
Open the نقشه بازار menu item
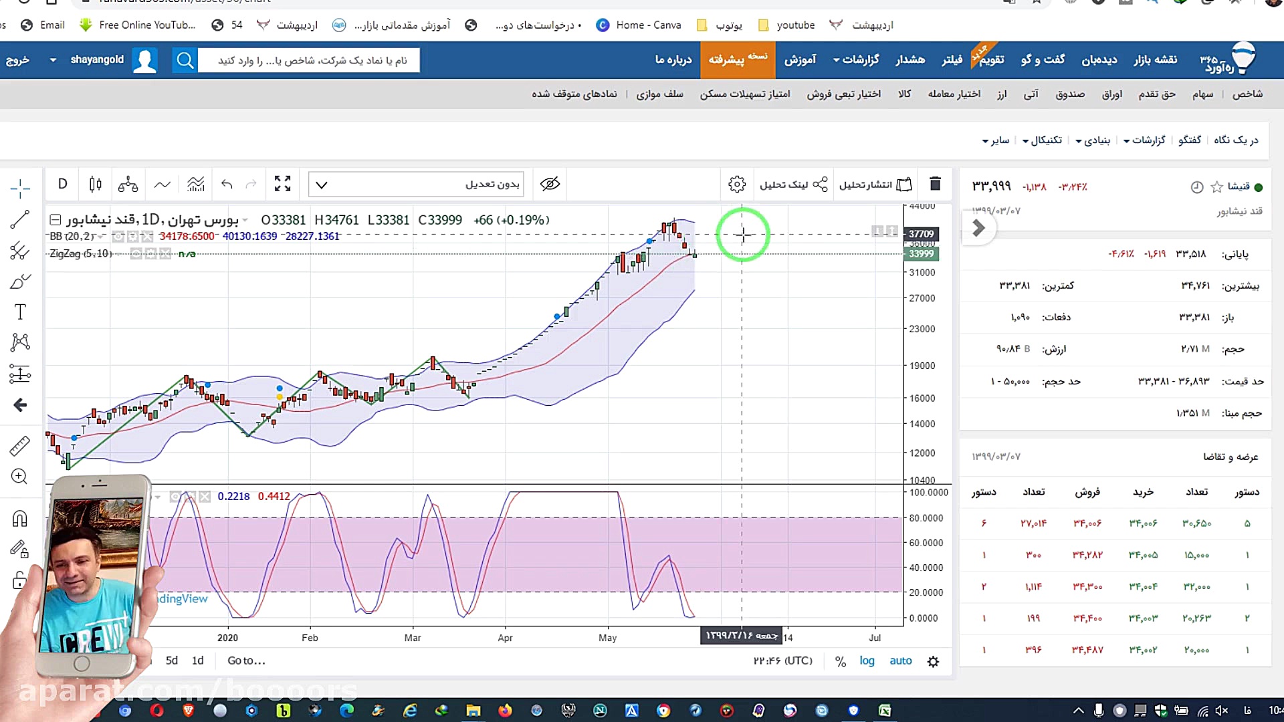1155,60
